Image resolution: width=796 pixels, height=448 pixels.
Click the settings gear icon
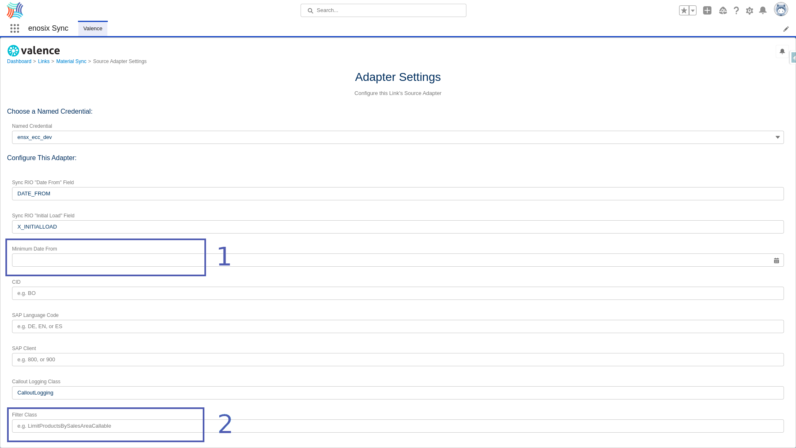(750, 10)
